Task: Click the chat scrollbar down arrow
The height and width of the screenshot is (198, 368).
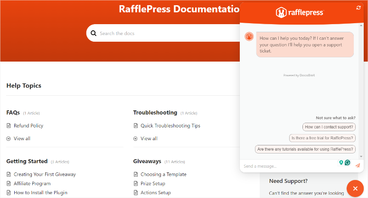Action: pyautogui.click(x=361, y=156)
